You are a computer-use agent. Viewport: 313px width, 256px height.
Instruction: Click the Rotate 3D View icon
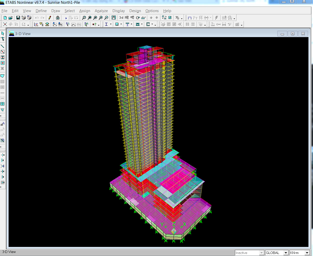tap(138, 18)
